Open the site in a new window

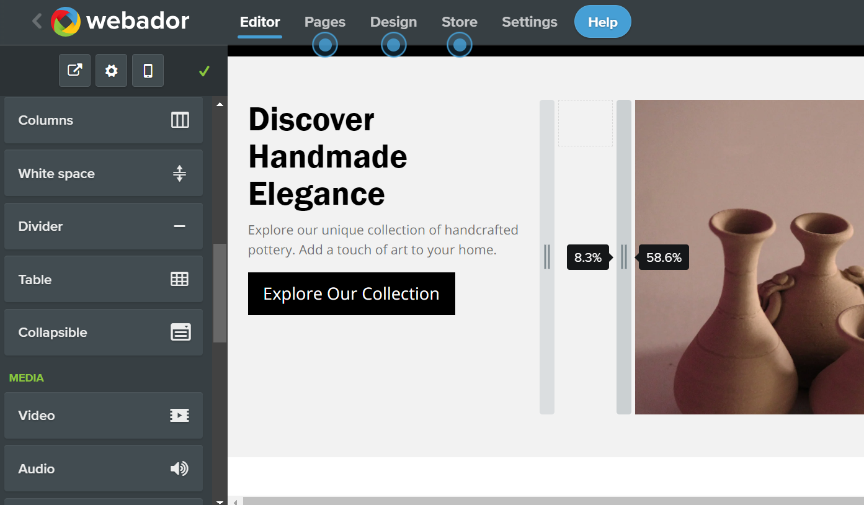(x=74, y=70)
